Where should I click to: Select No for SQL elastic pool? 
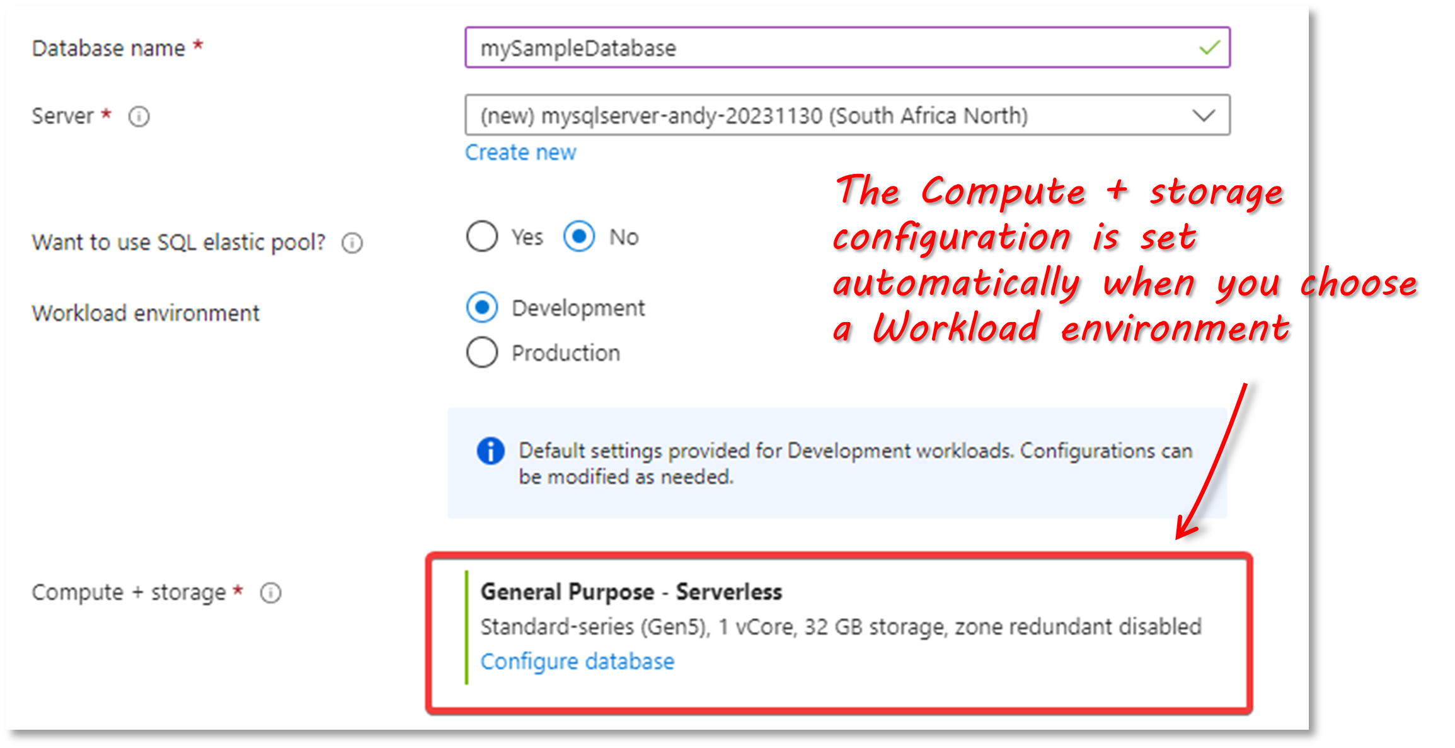(x=579, y=236)
